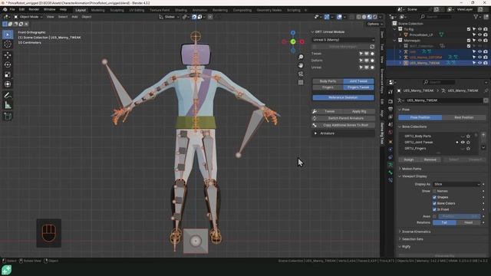Open the Tool properties tab icon
This screenshot has height=276, width=491.
pyautogui.click(x=390, y=92)
